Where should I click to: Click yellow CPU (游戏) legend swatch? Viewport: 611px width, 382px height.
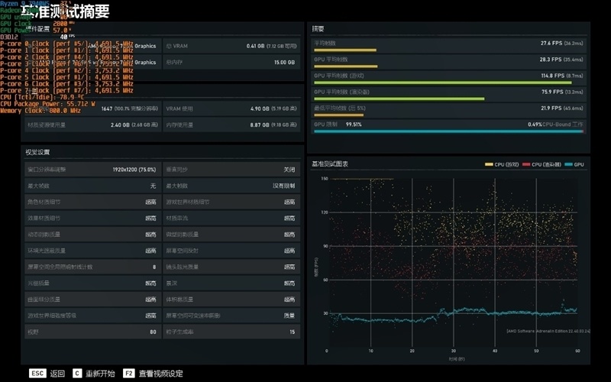tap(489, 164)
